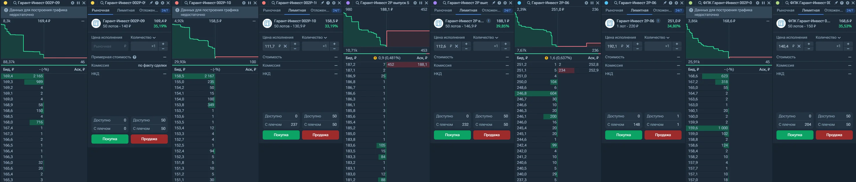The height and width of the screenshot is (182, 856).
Task: Click info icon next to Гарант-Инвест 2Р-06 name
Action: pos(658,21)
